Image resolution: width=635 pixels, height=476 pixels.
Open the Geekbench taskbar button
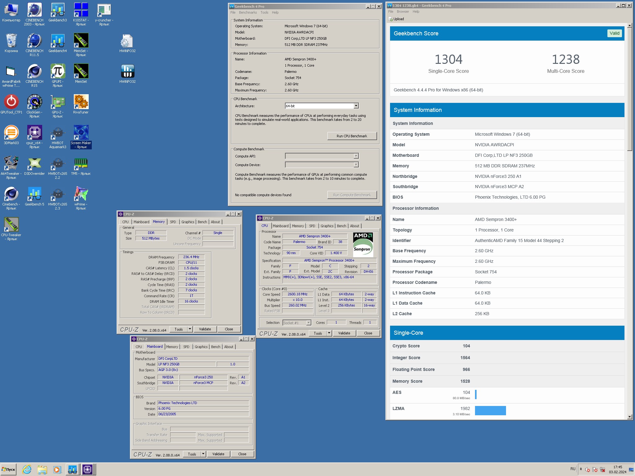(72, 469)
